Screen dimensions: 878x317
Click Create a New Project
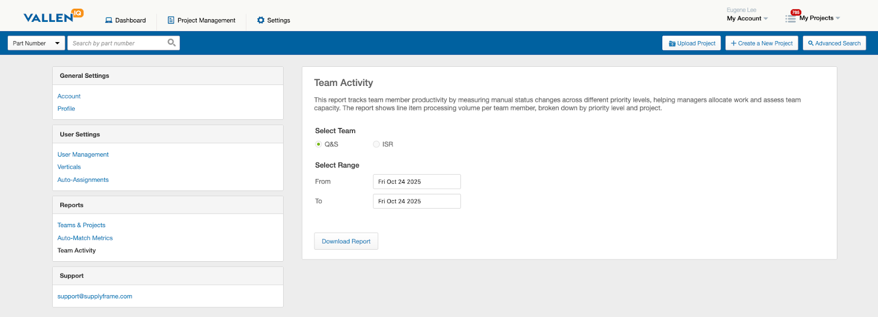pyautogui.click(x=762, y=43)
